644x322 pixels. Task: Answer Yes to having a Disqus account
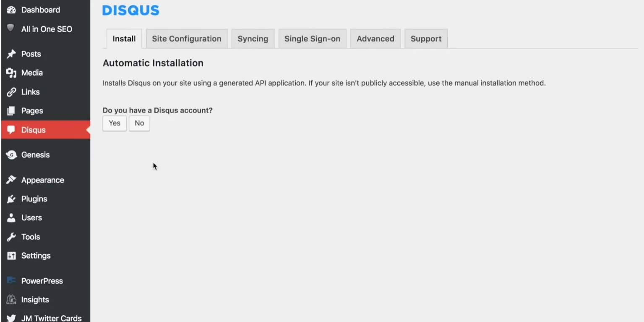tap(115, 123)
